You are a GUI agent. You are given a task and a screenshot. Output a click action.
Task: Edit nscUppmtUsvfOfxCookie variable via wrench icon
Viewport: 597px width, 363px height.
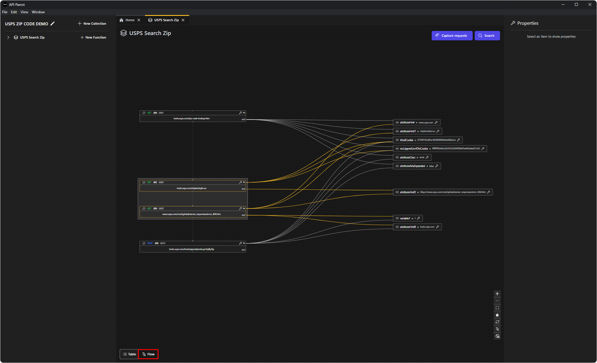[x=483, y=149]
